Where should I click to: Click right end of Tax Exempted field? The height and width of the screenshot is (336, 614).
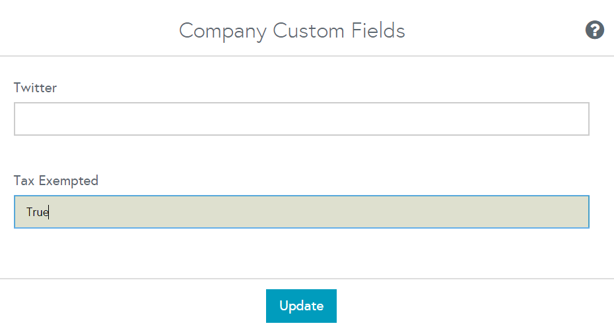[x=581, y=212]
